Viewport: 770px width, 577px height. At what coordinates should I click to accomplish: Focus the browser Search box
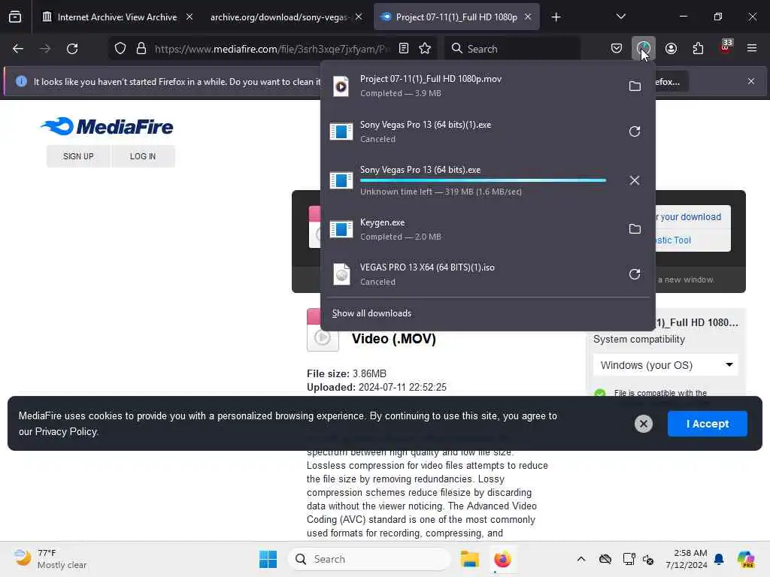coord(512,49)
